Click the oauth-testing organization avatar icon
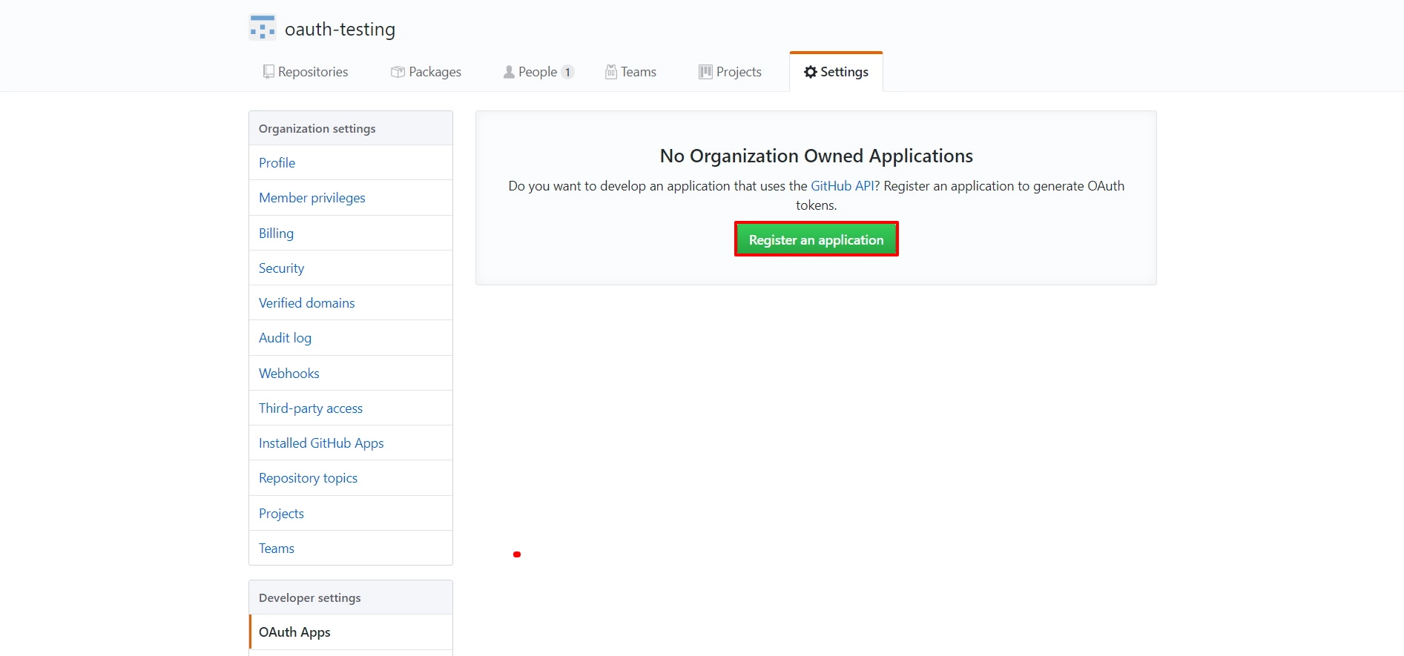1404x656 pixels. [x=263, y=27]
